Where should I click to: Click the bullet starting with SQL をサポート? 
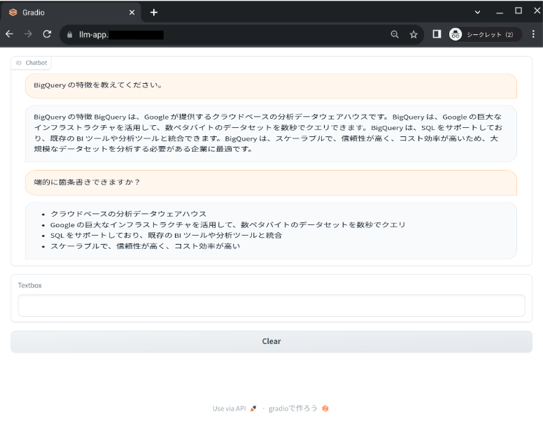coord(167,236)
